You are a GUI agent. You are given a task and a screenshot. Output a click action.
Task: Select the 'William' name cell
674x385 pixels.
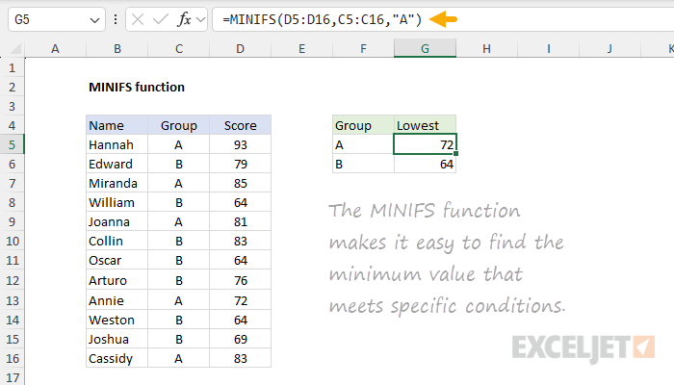point(117,202)
